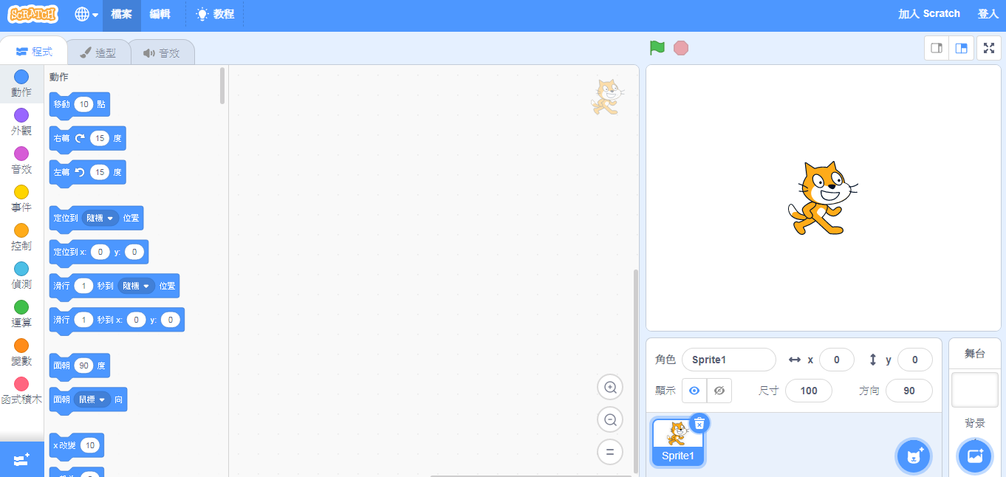Switch to the 造型 tab

(x=98, y=52)
